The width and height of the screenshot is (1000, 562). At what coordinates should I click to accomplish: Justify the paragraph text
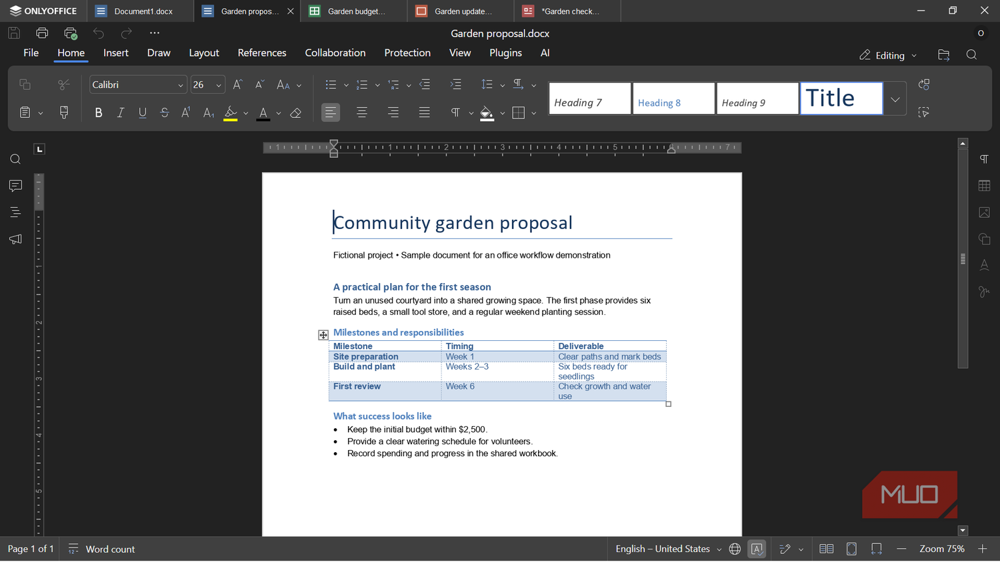tap(425, 113)
